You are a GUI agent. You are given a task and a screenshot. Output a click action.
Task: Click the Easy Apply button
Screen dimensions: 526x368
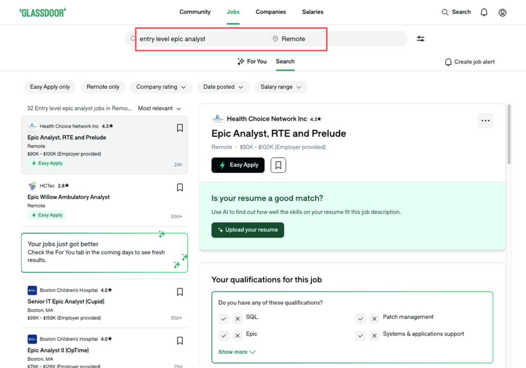pos(238,165)
